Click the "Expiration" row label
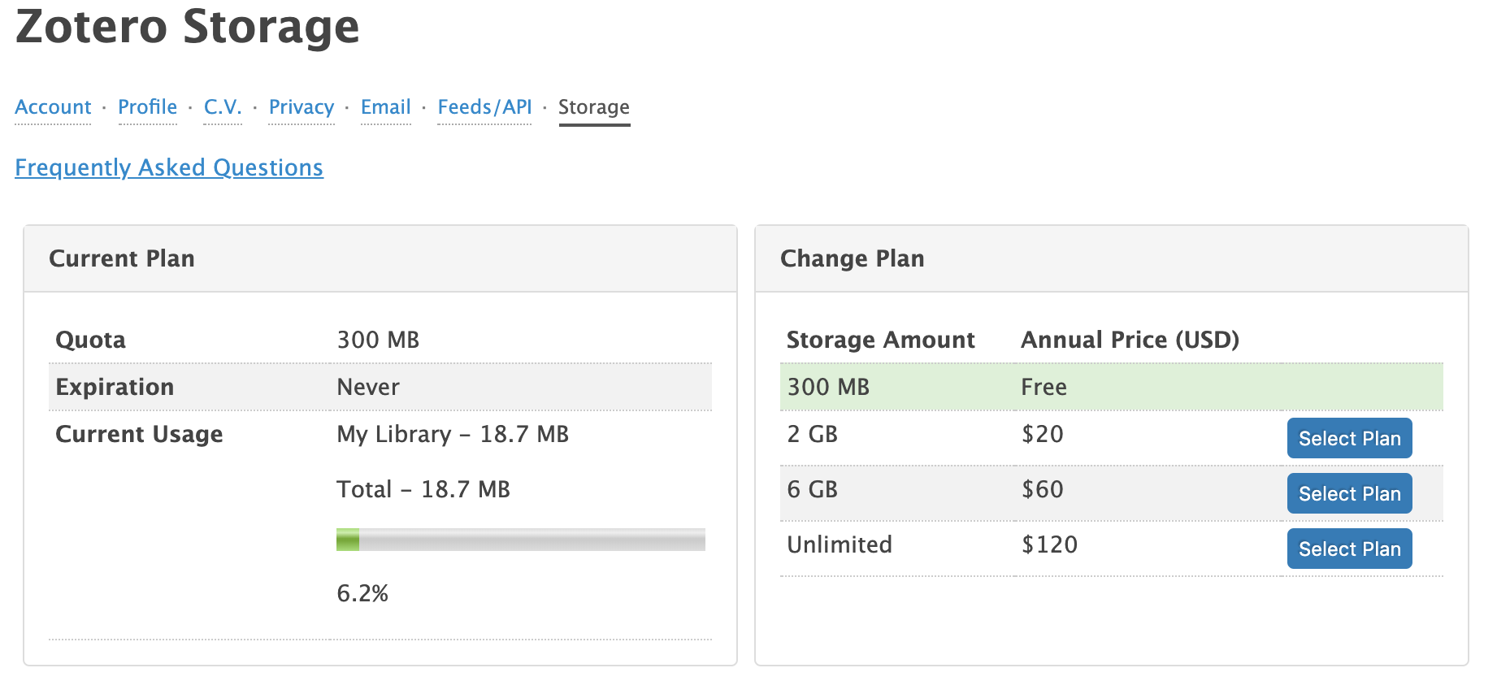The image size is (1510, 681). (115, 387)
